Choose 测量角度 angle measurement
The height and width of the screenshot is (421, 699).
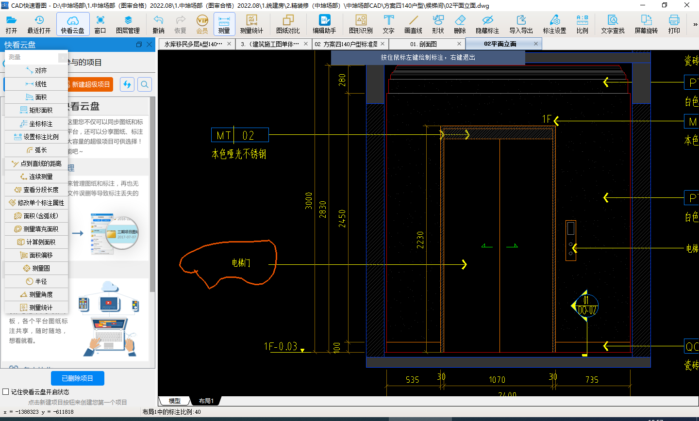tap(36, 294)
